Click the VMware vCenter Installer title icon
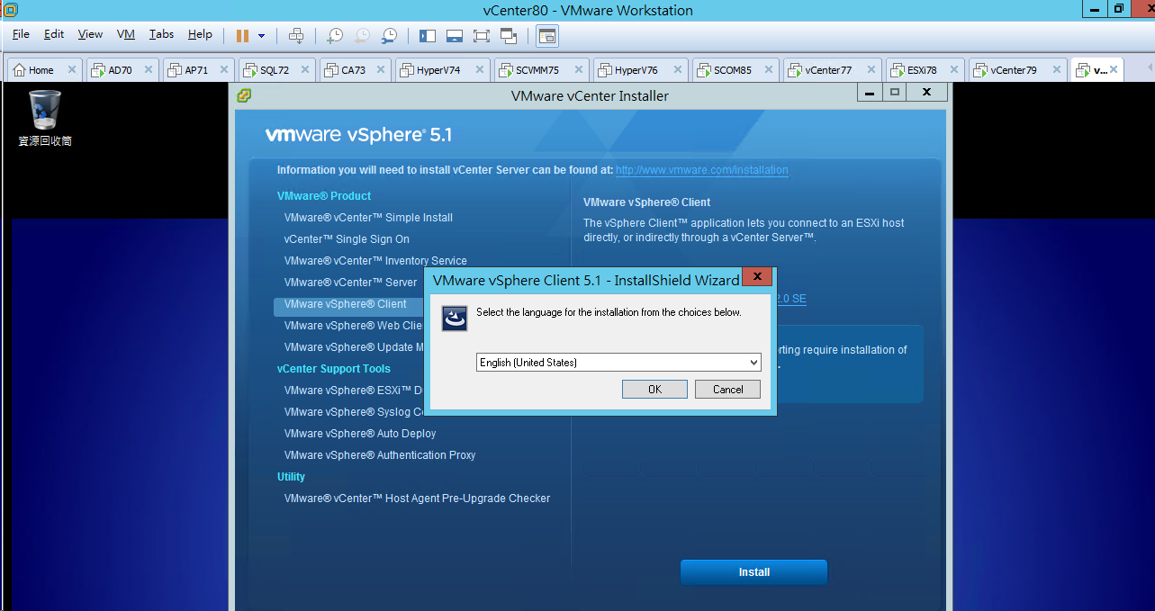The height and width of the screenshot is (611, 1155). [244, 95]
